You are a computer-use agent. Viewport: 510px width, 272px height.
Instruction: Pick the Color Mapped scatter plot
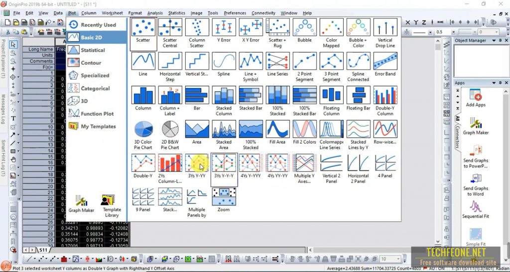331,32
